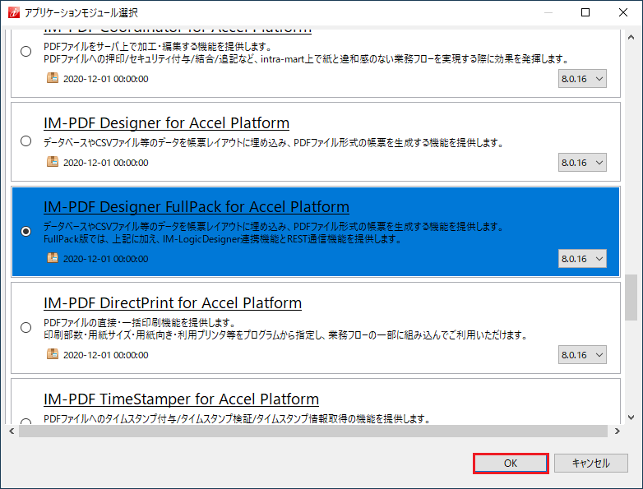Maximize the アプリケーションモジュール選択 window

tap(585, 12)
